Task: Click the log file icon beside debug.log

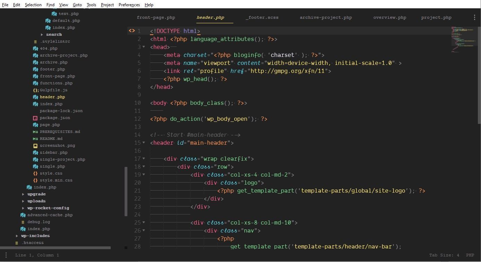Action: coord(23,222)
